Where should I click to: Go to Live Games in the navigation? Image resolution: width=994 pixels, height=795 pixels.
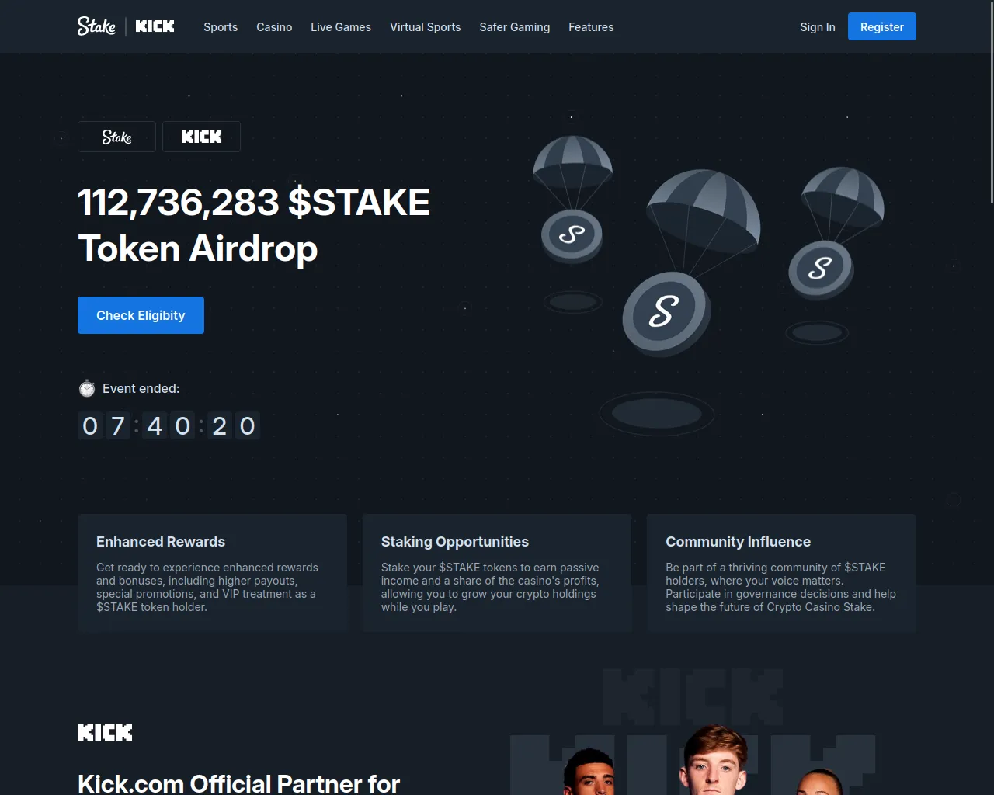[341, 26]
